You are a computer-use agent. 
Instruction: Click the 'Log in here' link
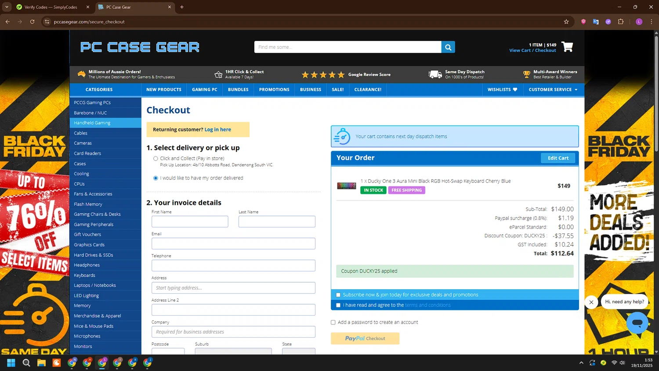(x=218, y=130)
